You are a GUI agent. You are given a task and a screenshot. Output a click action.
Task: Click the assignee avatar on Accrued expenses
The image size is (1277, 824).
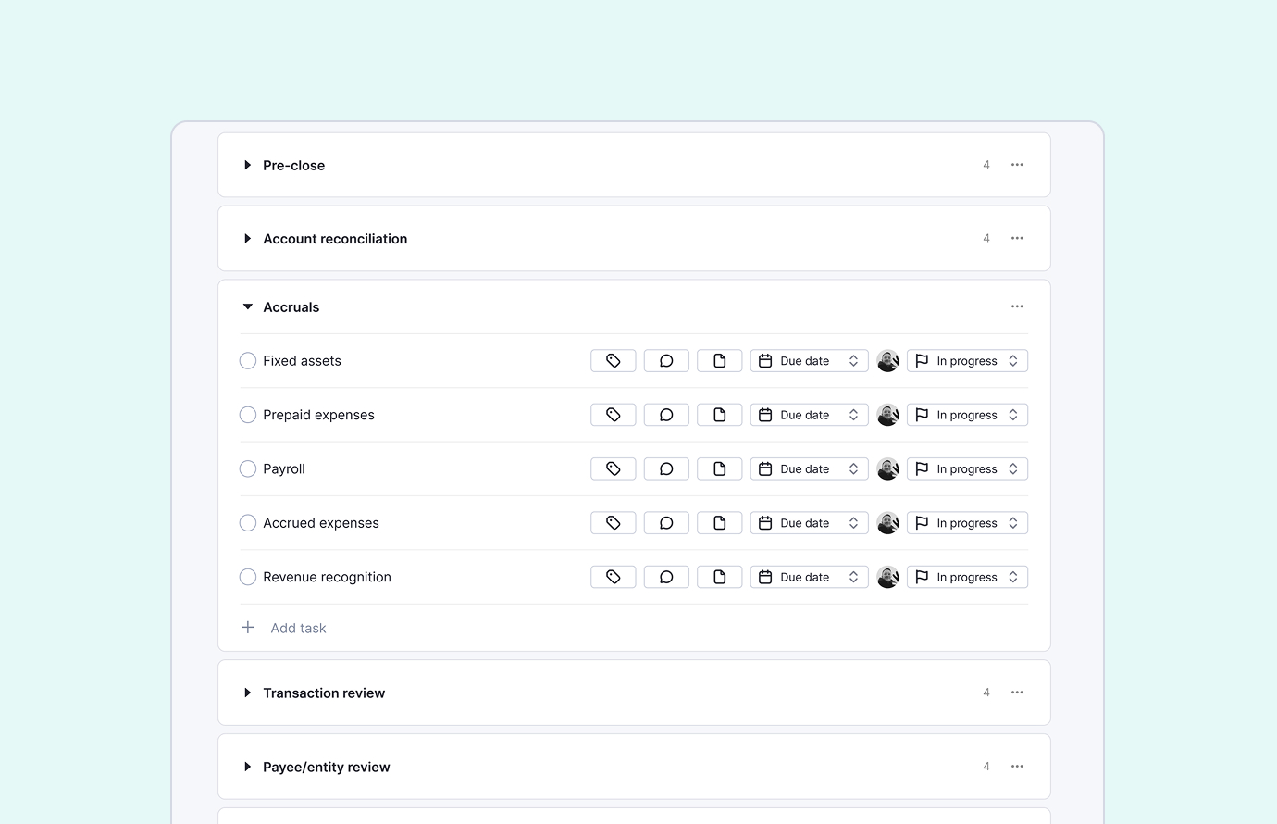pos(887,523)
